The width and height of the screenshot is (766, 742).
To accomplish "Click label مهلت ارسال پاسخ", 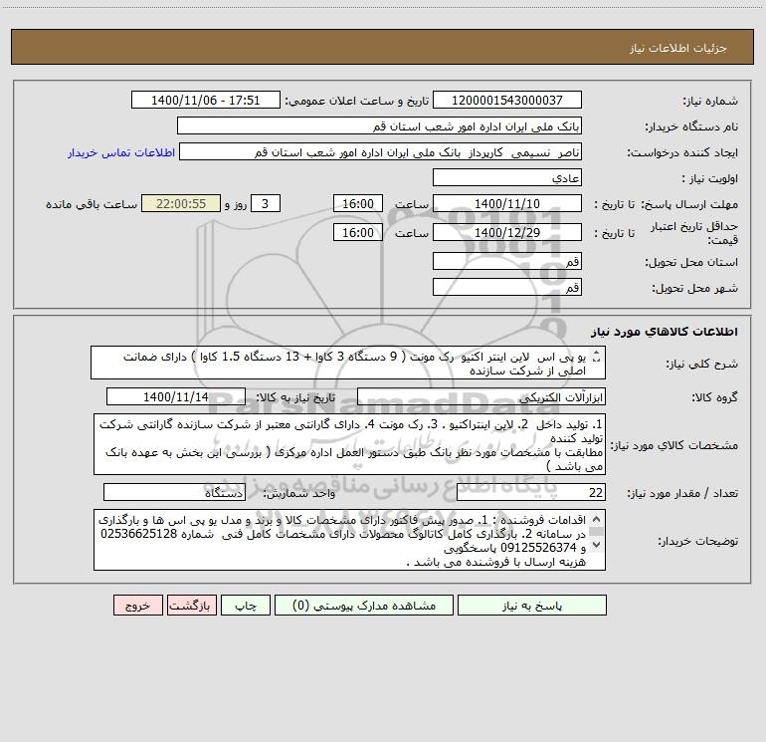I will tap(689, 204).
